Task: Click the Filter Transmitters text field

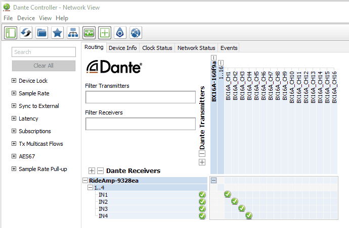Action: pyautogui.click(x=140, y=97)
